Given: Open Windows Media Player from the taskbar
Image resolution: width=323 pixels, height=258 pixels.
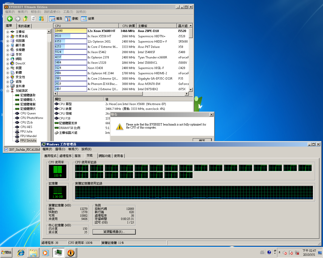Looking at the screenshot, I should (x=45, y=252).
